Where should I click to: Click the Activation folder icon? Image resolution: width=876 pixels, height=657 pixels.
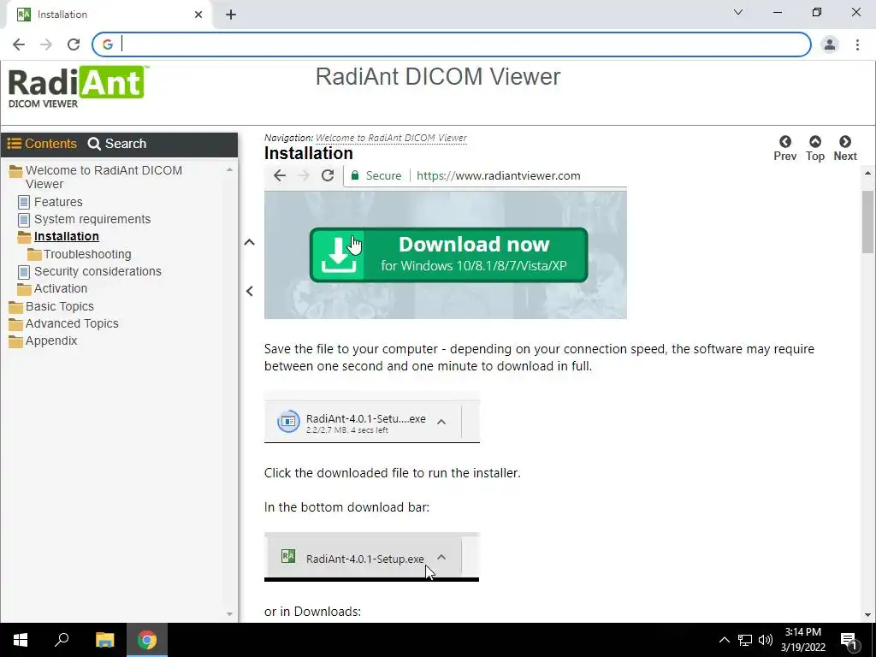pos(24,289)
